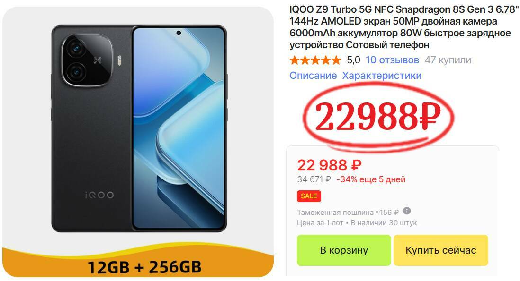Viewport: 520px width, 281px height.
Task: Click the red SALE badge
Action: (309, 196)
